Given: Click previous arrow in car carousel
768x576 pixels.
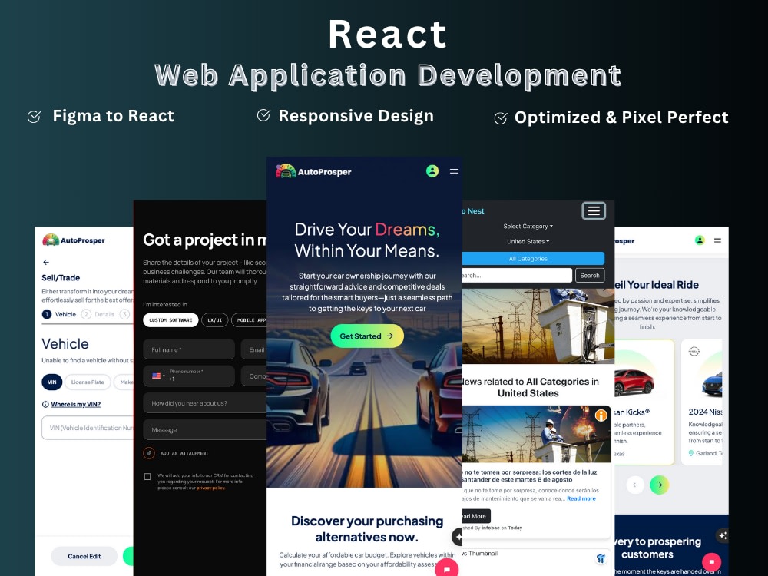Looking at the screenshot, I should click(x=635, y=485).
